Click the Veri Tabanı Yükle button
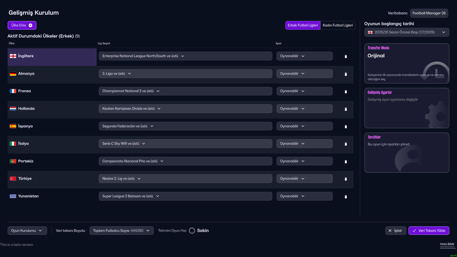The image size is (457, 257). (x=429, y=231)
